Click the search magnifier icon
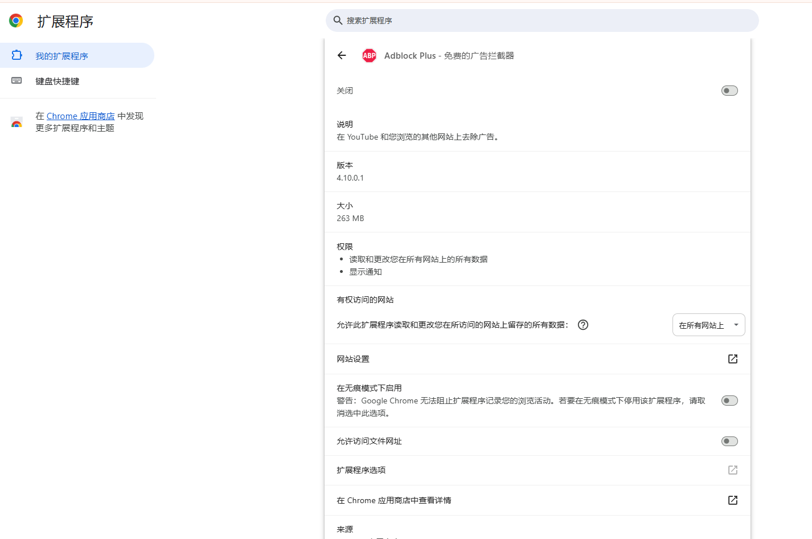The width and height of the screenshot is (812, 539). tap(338, 21)
